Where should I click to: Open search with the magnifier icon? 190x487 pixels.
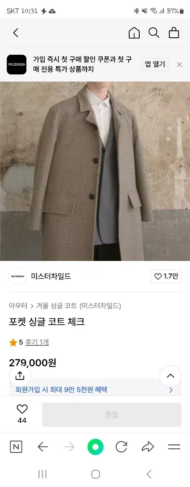pos(154,33)
